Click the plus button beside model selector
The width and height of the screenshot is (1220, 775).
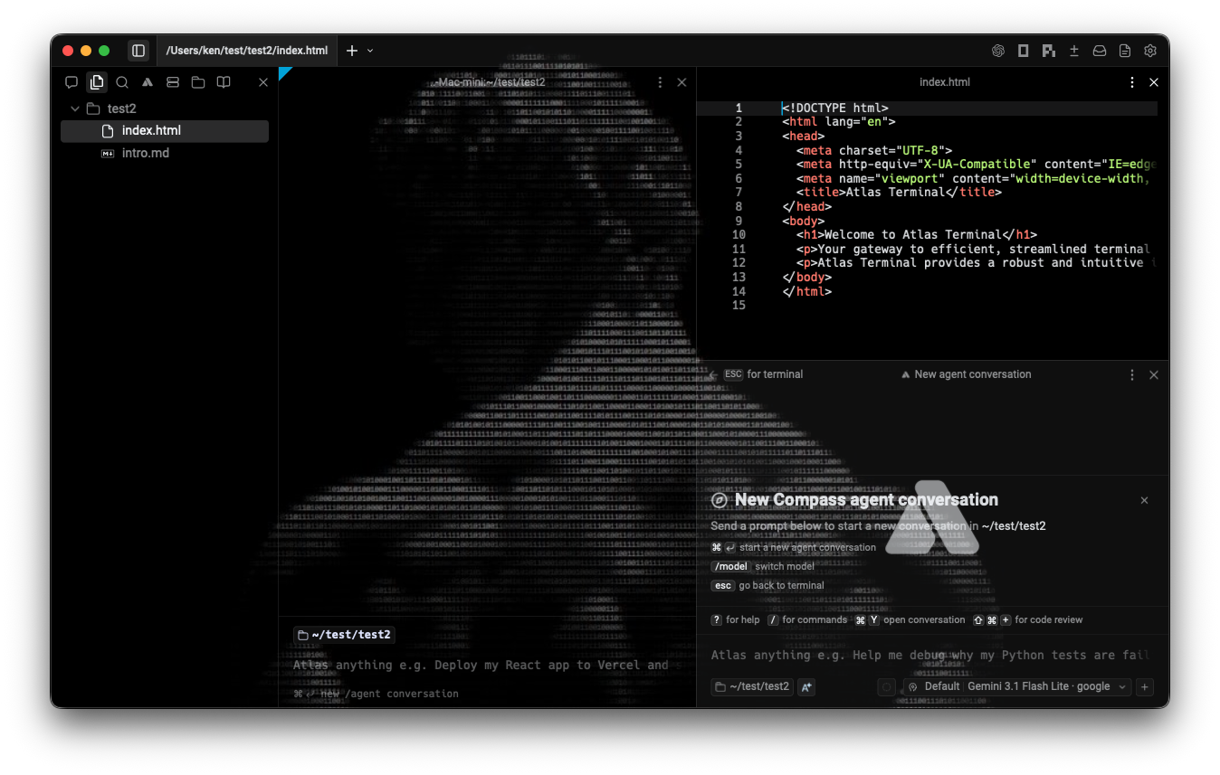pyautogui.click(x=1145, y=687)
